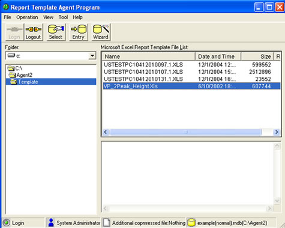Click the Template open-folder icon
Image resolution: width=285 pixels, height=228 pixels.
point(14,82)
